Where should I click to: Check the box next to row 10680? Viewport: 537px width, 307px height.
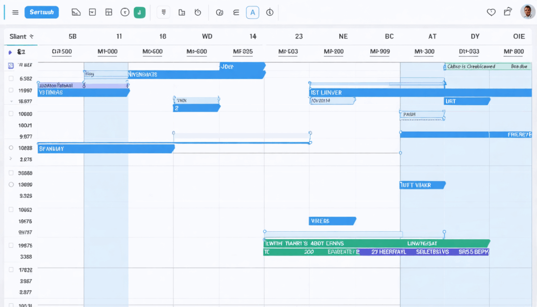pos(11,114)
